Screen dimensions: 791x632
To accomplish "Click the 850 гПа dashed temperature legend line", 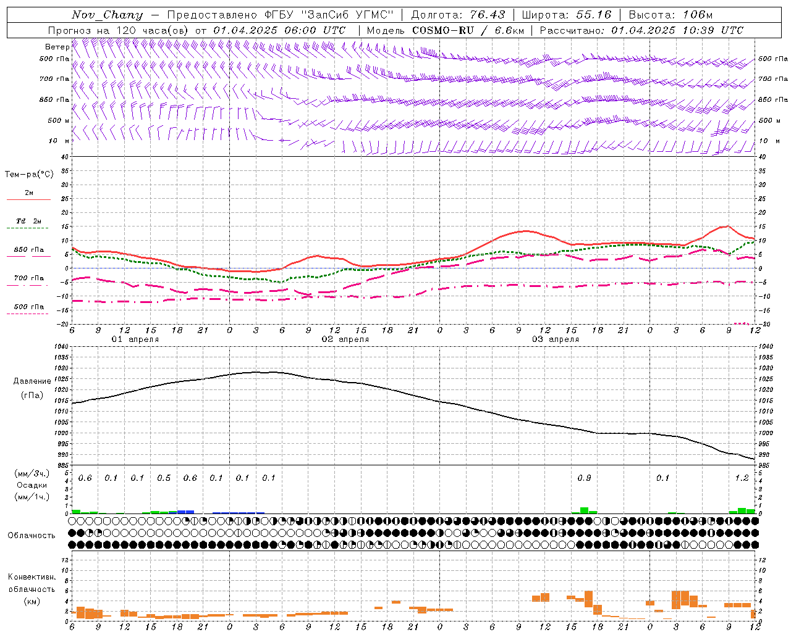I will (28, 256).
